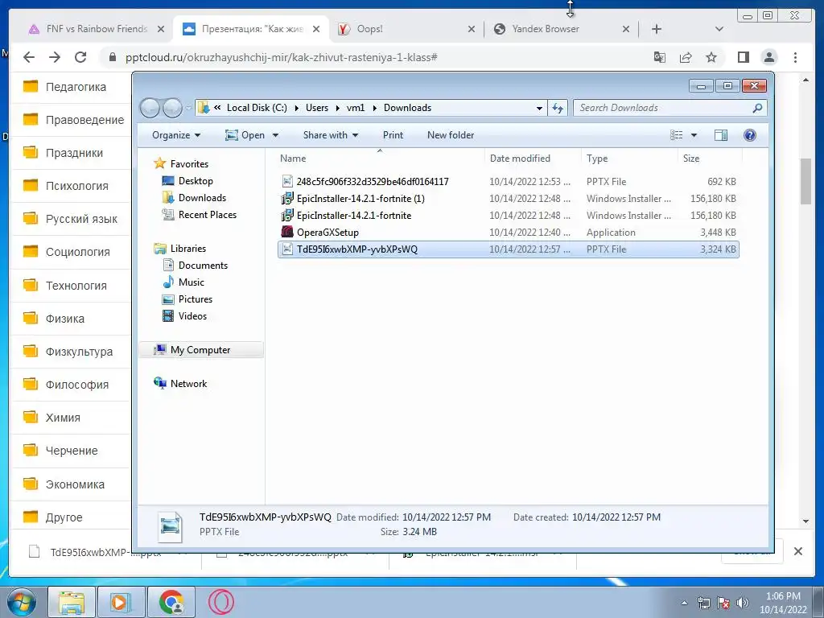Screen dimensions: 824x618
Task: Click the browser back arrow
Action: [x=29, y=57]
